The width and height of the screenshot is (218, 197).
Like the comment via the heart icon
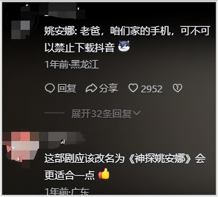click(x=133, y=88)
